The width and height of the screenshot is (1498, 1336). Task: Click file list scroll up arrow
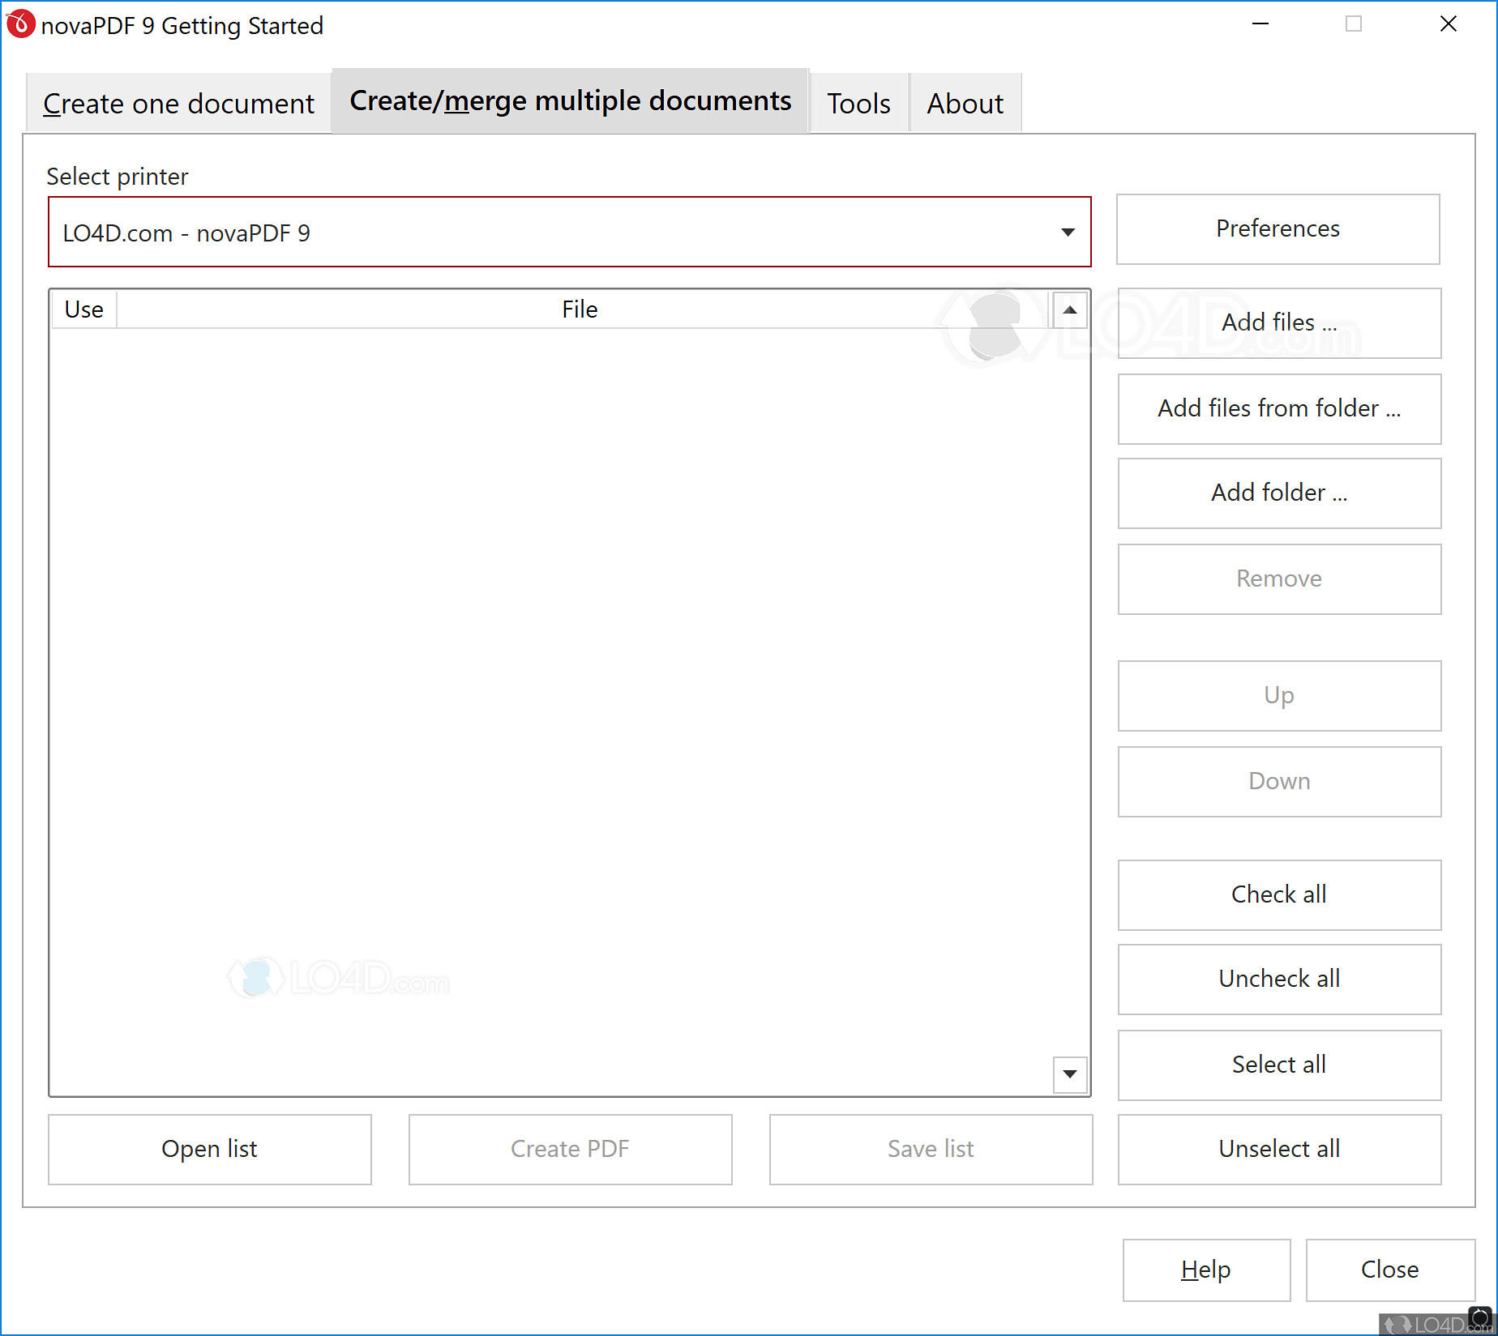coord(1070,310)
